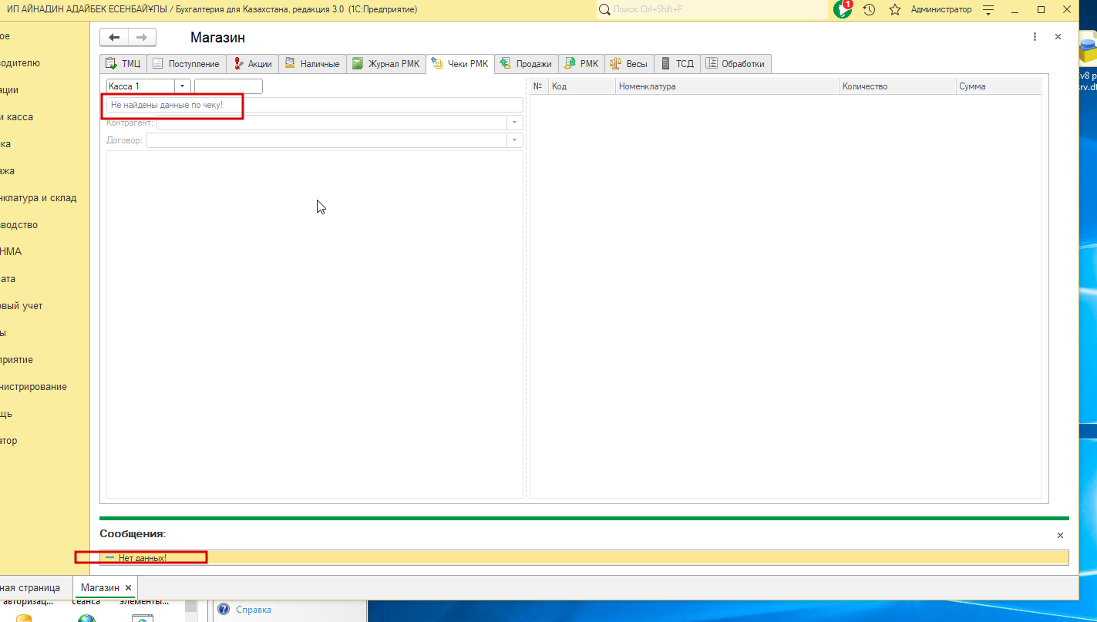This screenshot has width=1097, height=622.
Task: Open the Обработки tab
Action: click(x=735, y=64)
